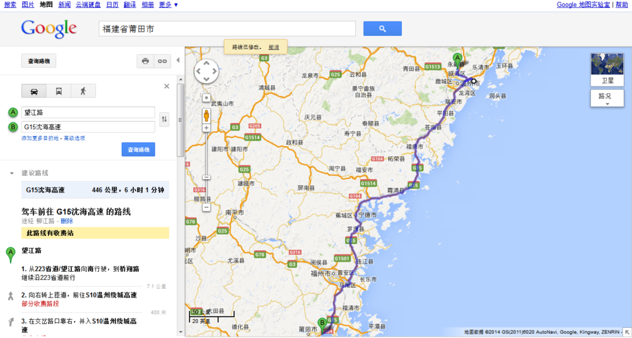
Task: Select the driving car mode icon
Action: click(34, 91)
